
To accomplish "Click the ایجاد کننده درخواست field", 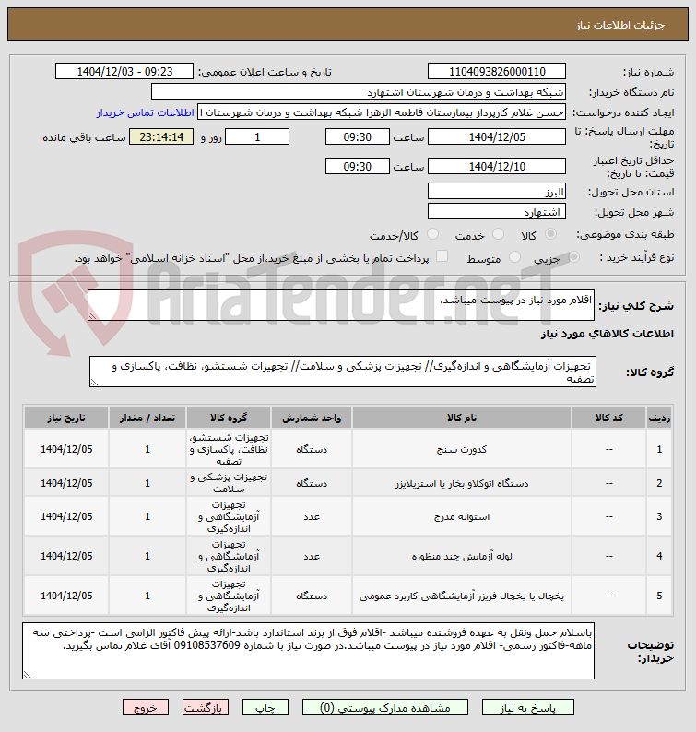I will point(382,112).
